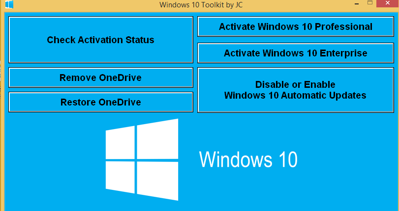This screenshot has height=211, width=399.
Task: Minimize the Windows 10 Toolkit window
Action: coord(357,3)
